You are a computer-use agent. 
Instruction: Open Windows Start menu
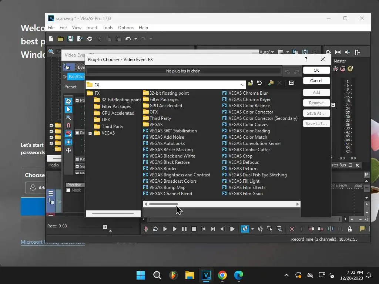(141, 275)
